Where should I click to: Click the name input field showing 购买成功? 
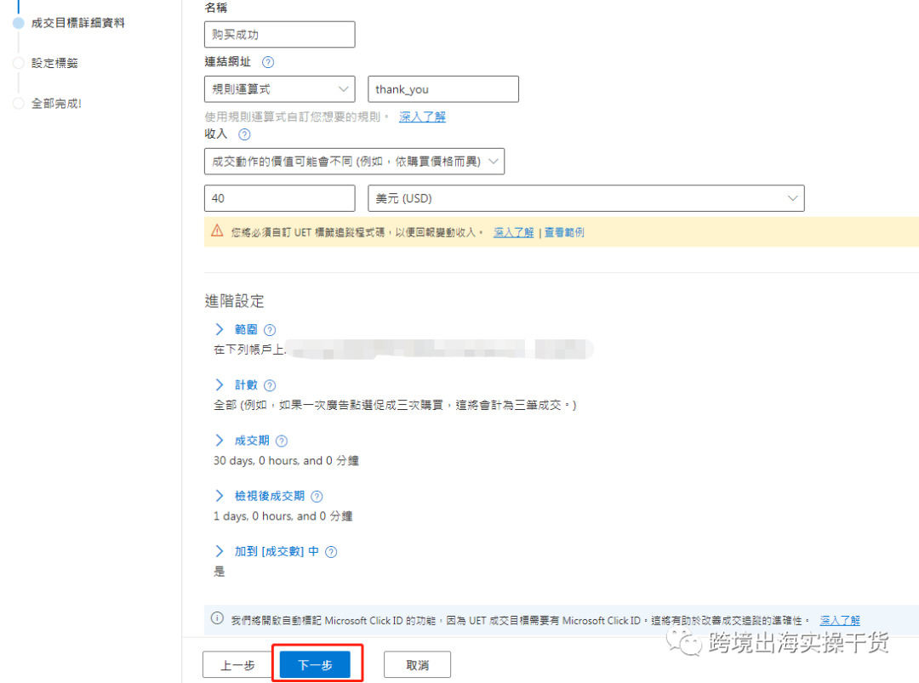(279, 34)
